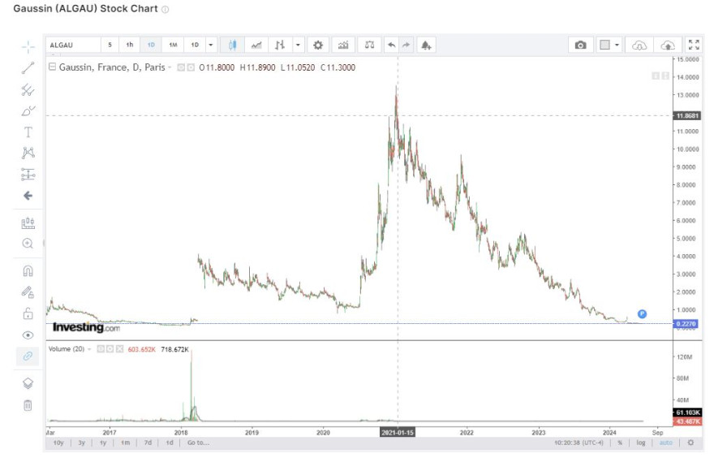Toggle log scale mode
Viewport: 714px width, 458px height.
(641, 443)
